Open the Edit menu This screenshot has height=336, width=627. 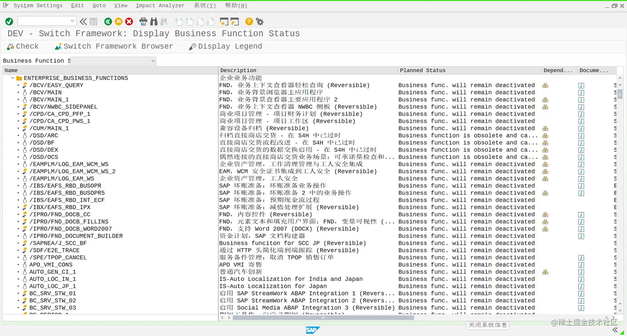click(x=77, y=5)
